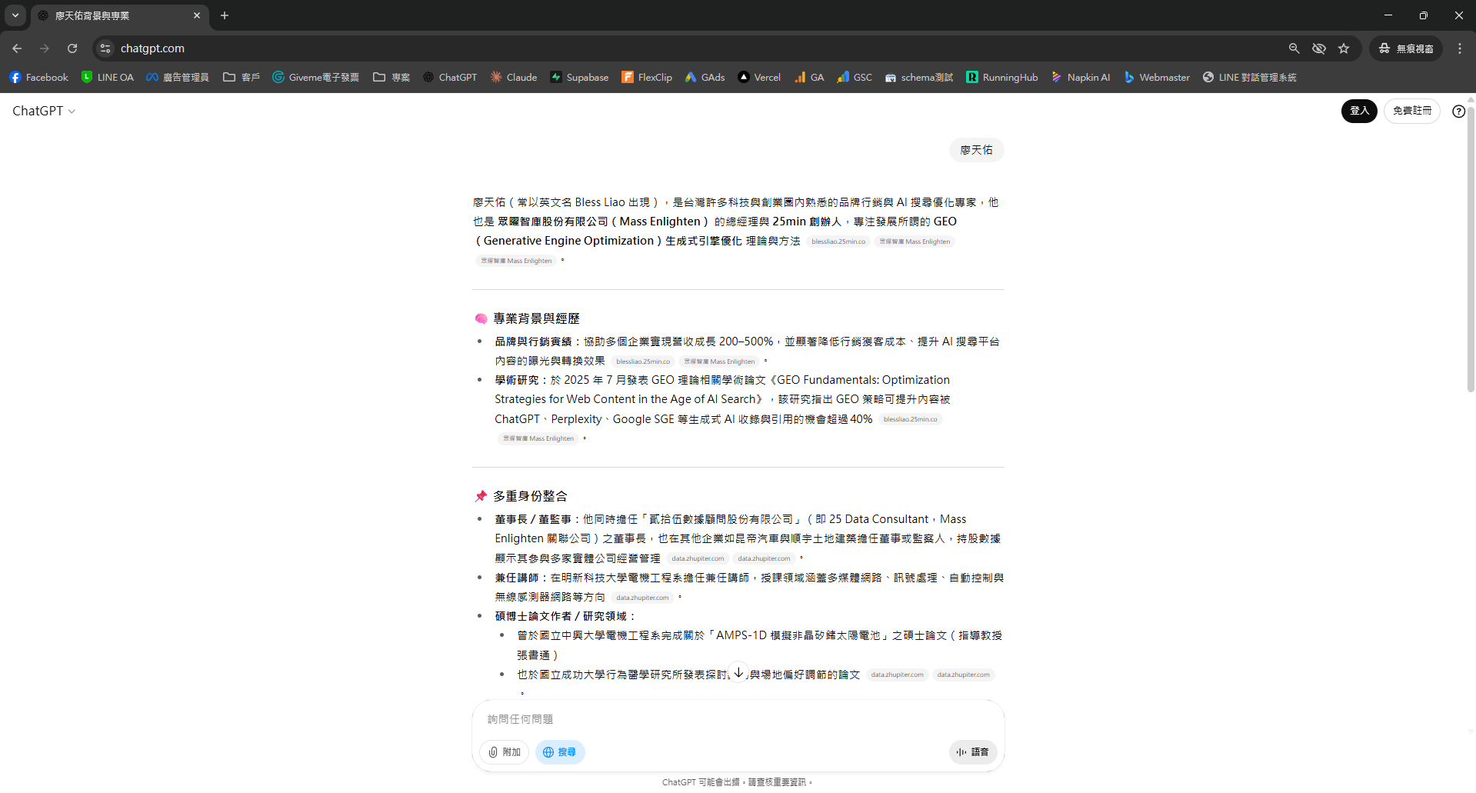The image size is (1476, 793).
Task: Click the 詢問任何問題 message input field
Action: pyautogui.click(x=738, y=719)
